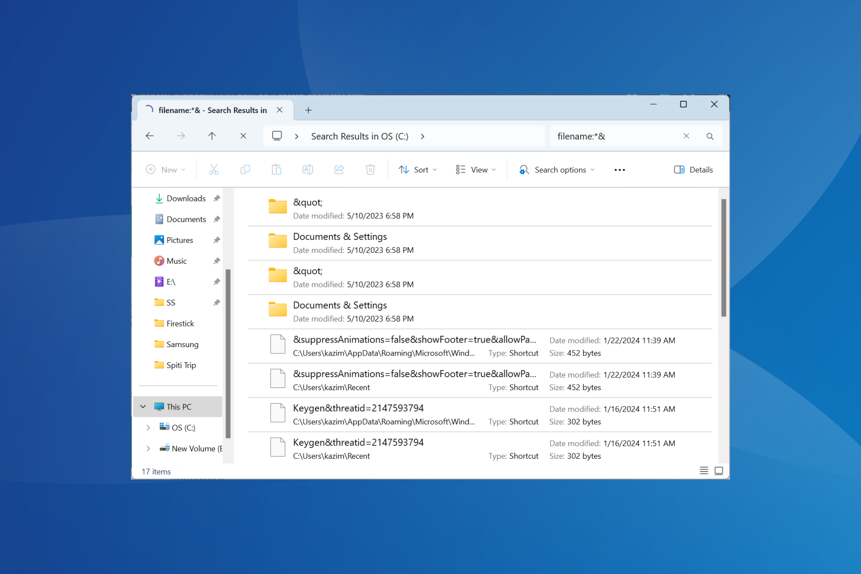Toggle the Details pane
This screenshot has width=861, height=574.
[x=693, y=170]
